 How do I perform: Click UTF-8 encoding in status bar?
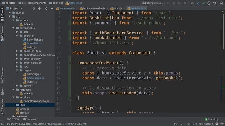[192, 124]
